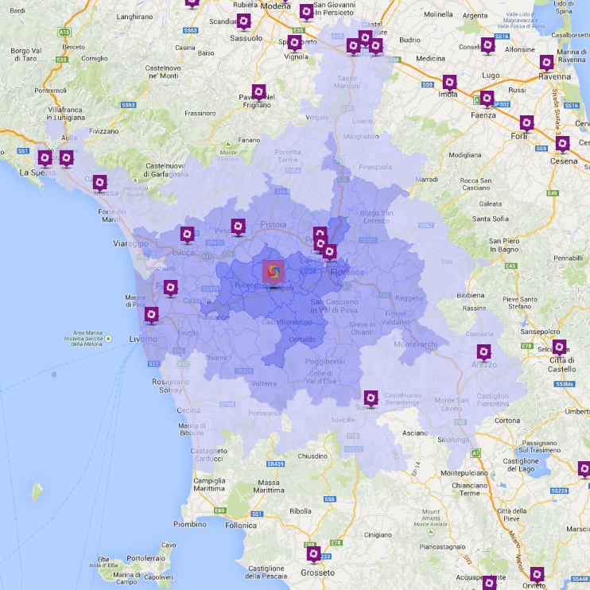Open the purple marker above Vignola
The width and height of the screenshot is (590, 590).
295,43
